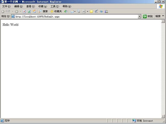Click the Forward navigation arrow button
The width and height of the screenshot is (166, 124).
coord(17,11)
